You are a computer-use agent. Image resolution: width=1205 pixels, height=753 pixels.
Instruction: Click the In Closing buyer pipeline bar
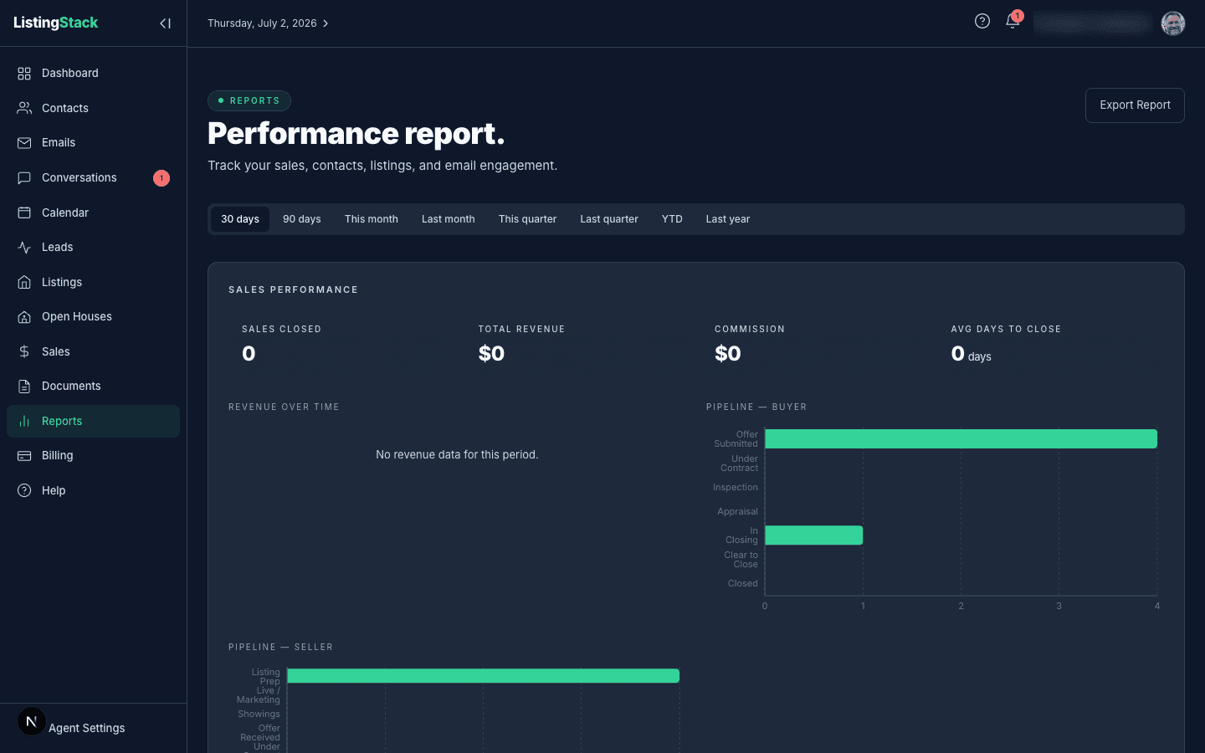coord(814,535)
